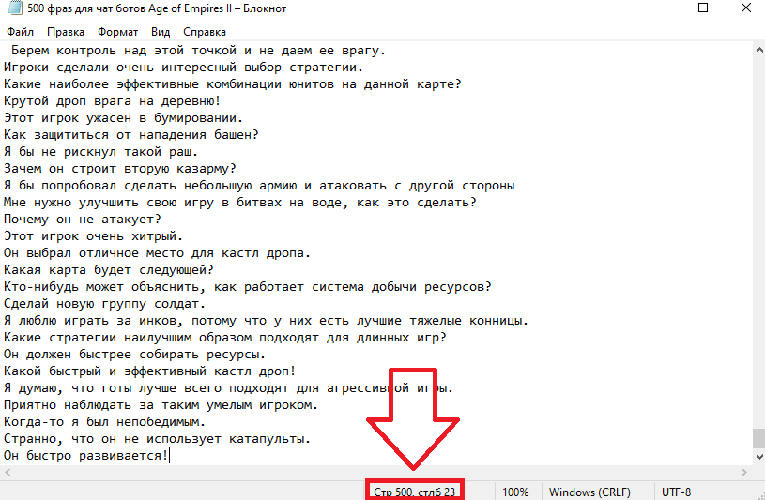Screen dimensions: 765x500
Task: Click the Notepad app icon in title bar
Action: tap(9, 8)
